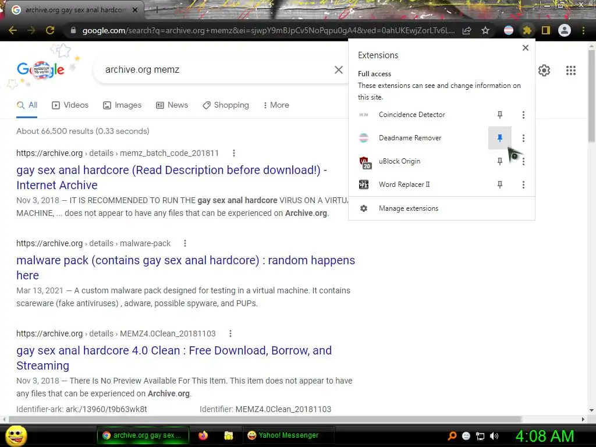Open the malware pack search result link
Screen dimensions: 596x447
(186, 268)
